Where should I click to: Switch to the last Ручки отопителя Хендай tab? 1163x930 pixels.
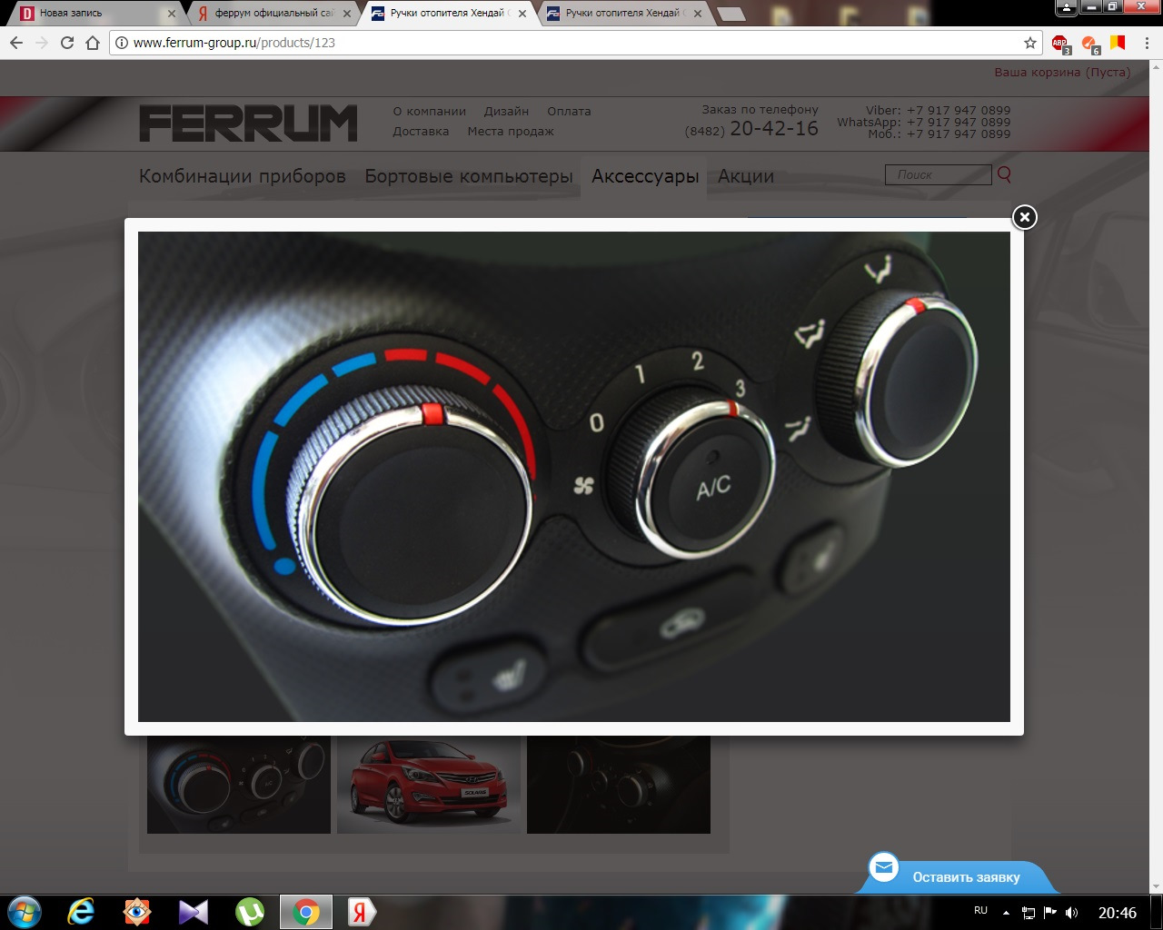click(625, 14)
